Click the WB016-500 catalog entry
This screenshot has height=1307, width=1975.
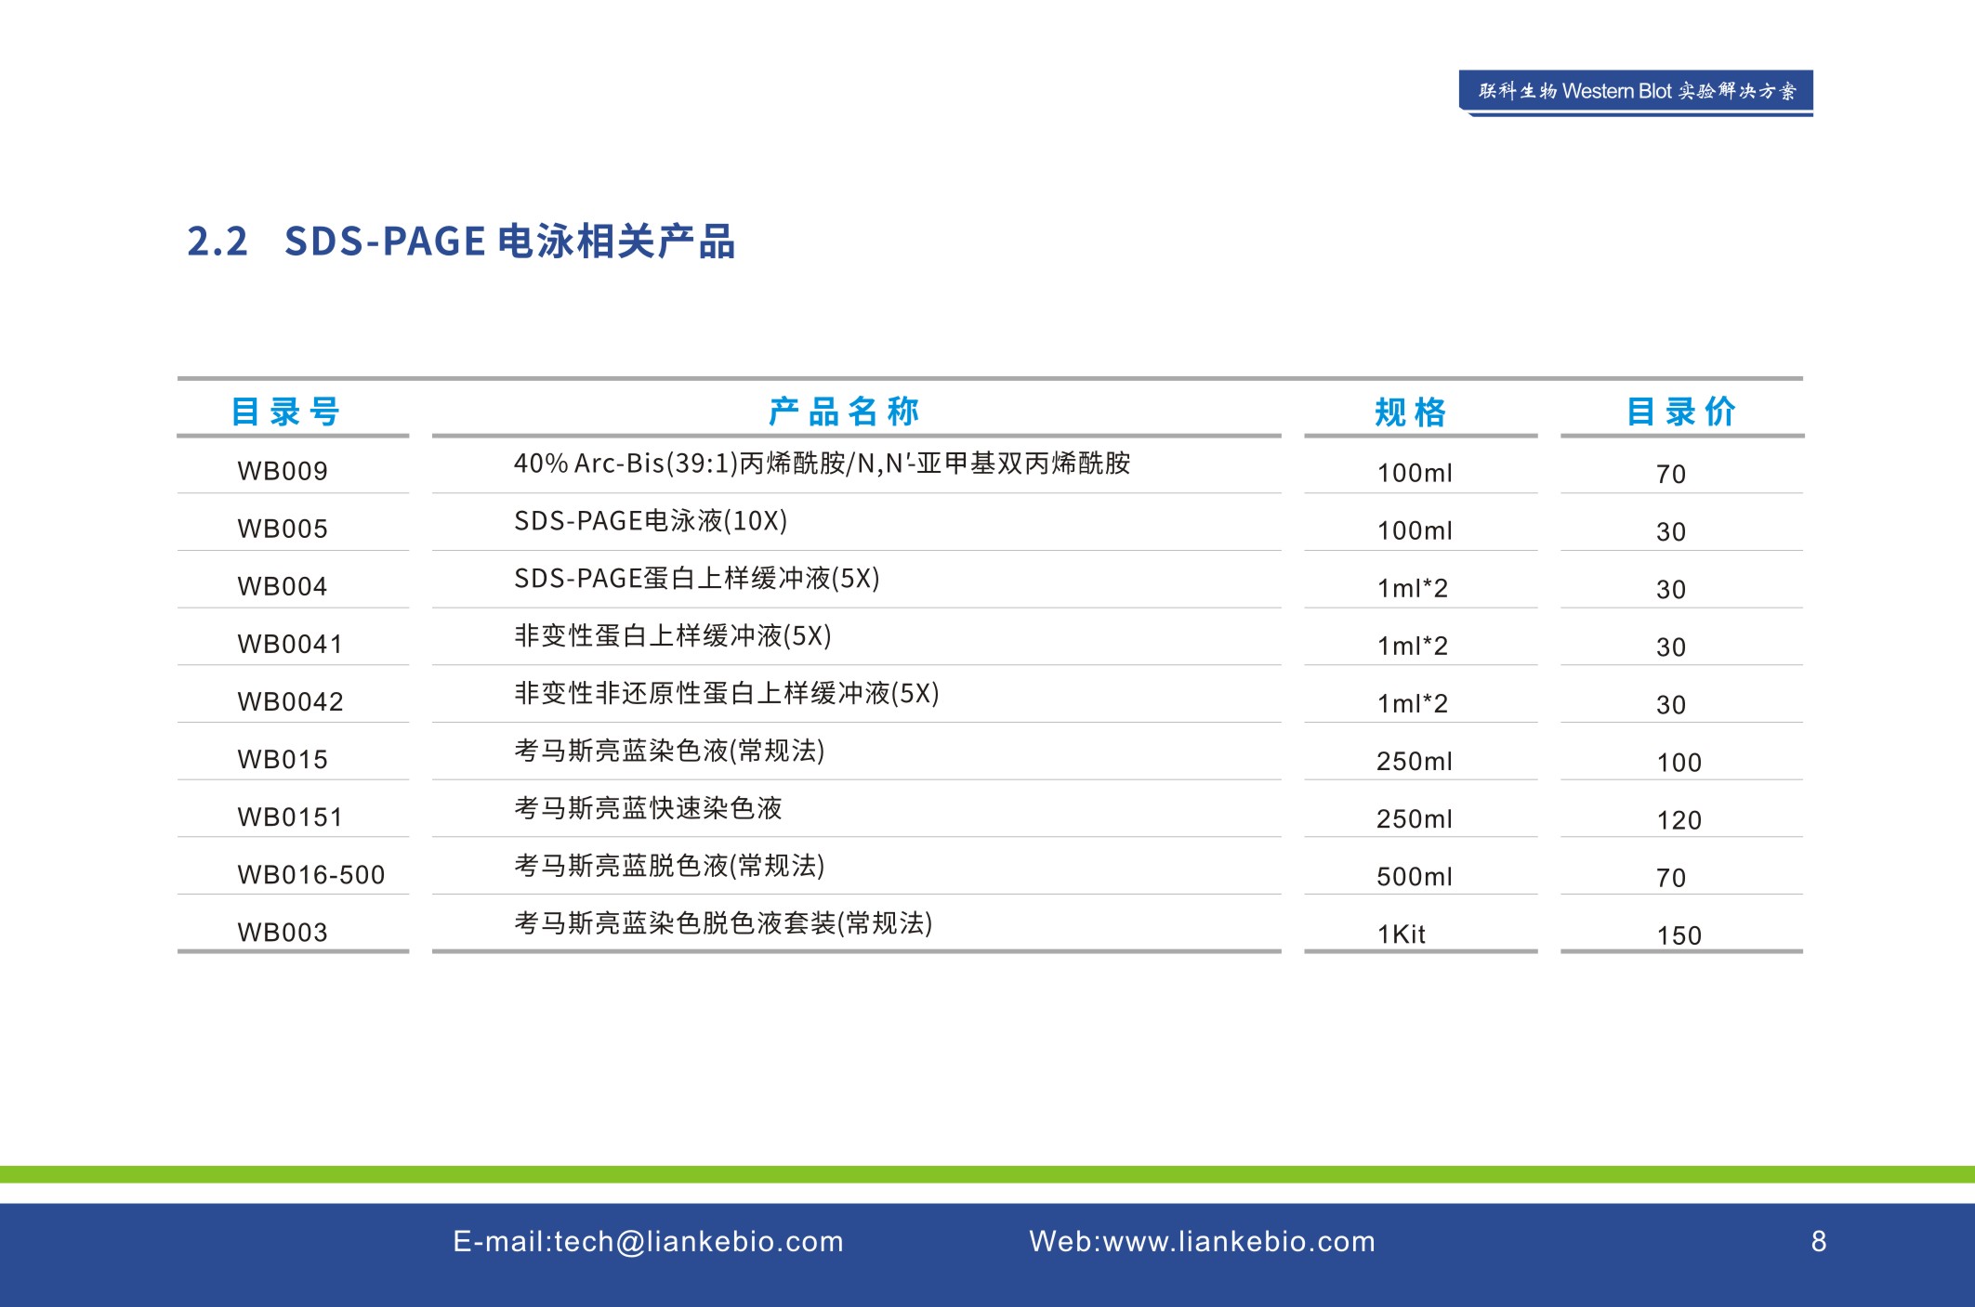click(310, 874)
